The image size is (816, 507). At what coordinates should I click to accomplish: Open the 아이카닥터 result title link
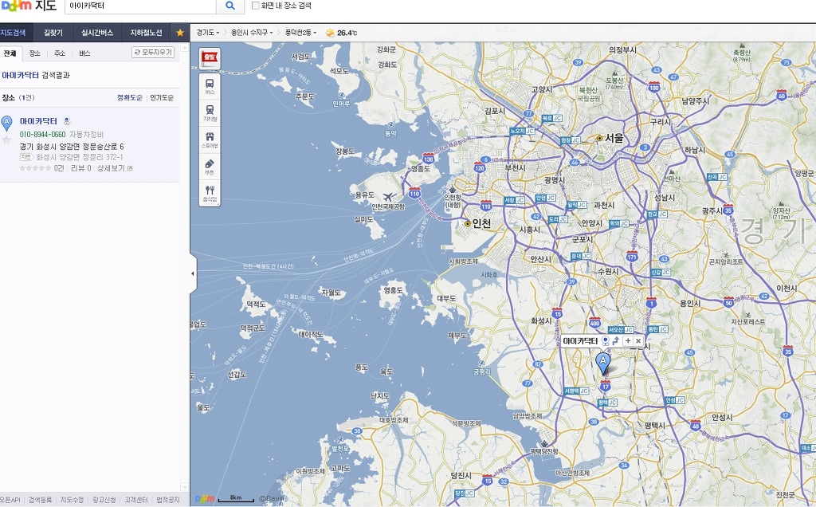[x=38, y=121]
